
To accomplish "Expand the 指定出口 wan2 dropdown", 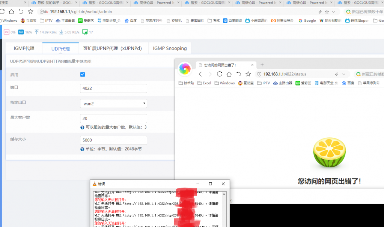I will point(113,103).
